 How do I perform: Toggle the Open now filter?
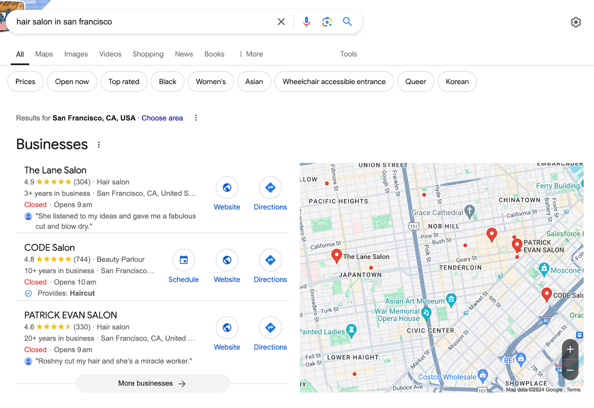click(72, 82)
